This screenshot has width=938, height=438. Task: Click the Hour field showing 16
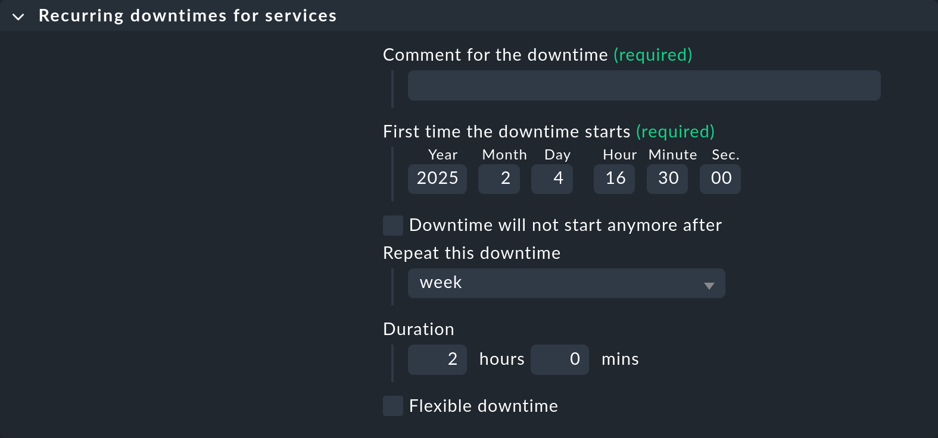(x=614, y=179)
